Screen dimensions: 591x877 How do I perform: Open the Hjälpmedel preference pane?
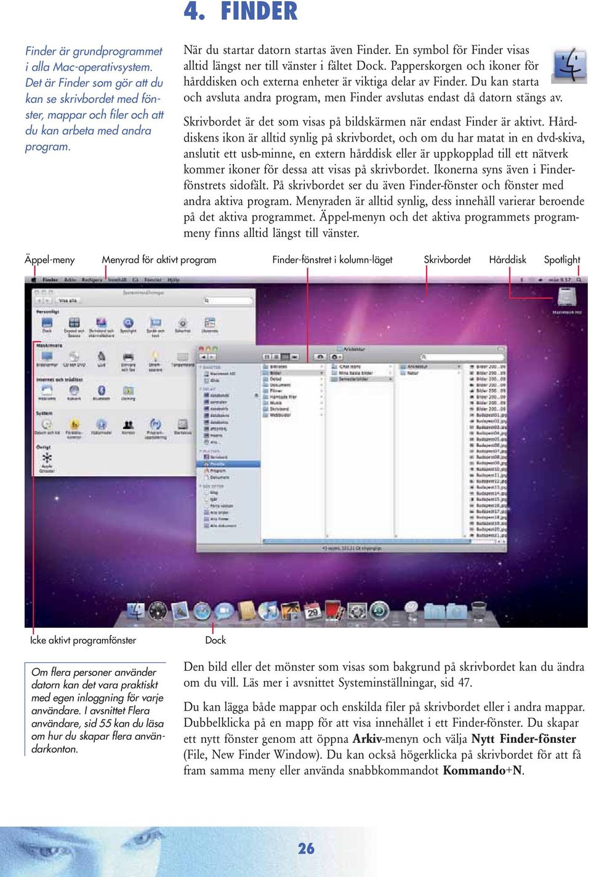point(102,426)
